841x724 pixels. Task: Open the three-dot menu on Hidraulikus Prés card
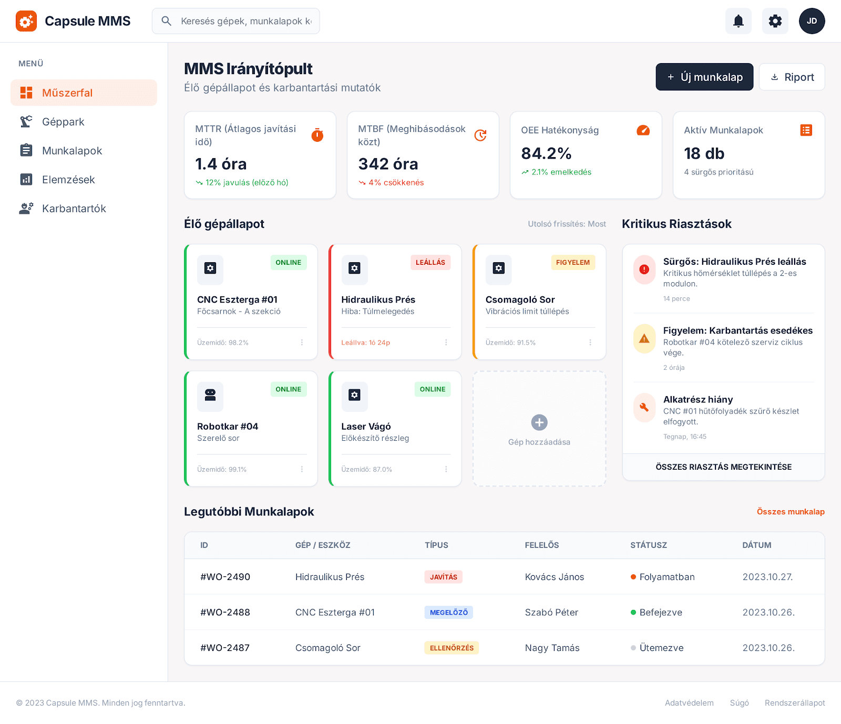(x=446, y=343)
